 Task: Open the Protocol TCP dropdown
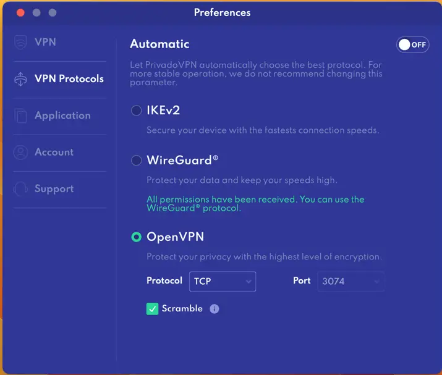pos(223,281)
